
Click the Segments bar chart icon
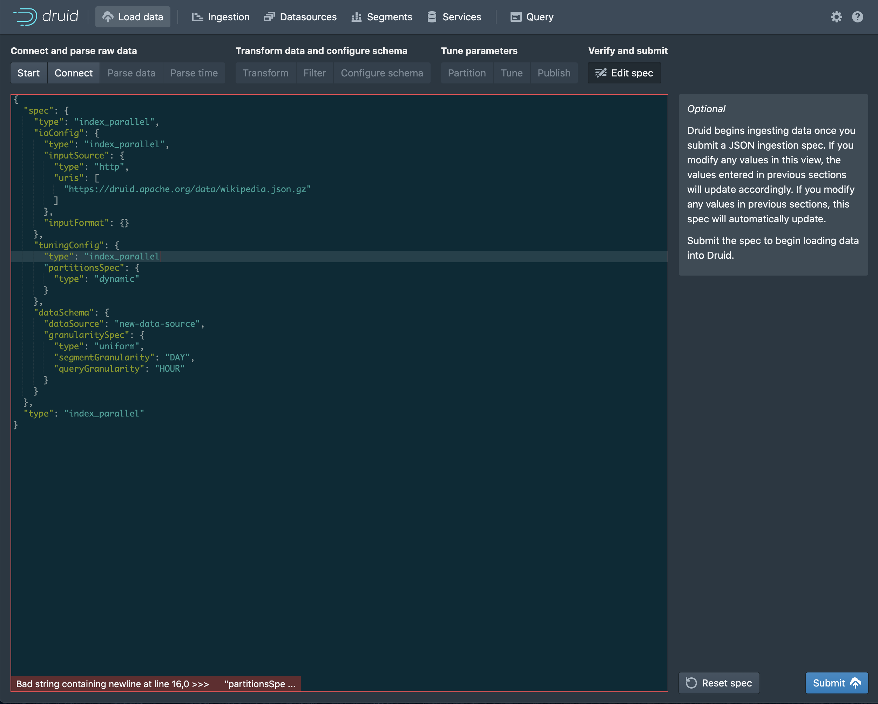356,17
